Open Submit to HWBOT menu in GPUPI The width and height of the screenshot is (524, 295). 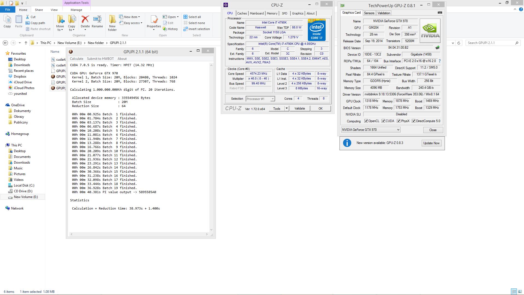tap(100, 59)
